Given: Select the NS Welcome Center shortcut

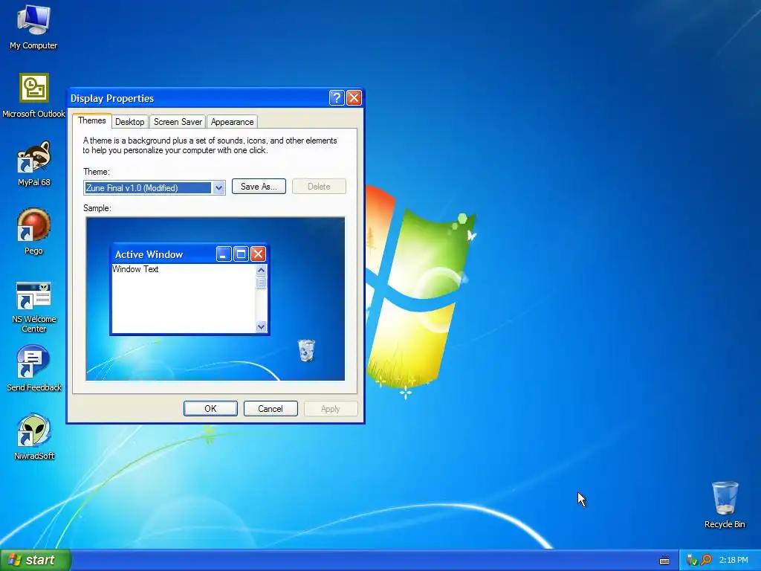Looking at the screenshot, I should tap(33, 307).
